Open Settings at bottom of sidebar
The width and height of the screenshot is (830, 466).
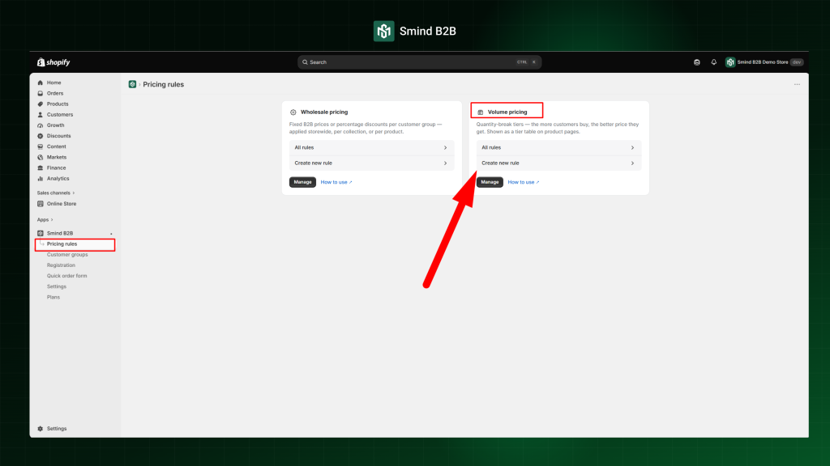pyautogui.click(x=57, y=429)
